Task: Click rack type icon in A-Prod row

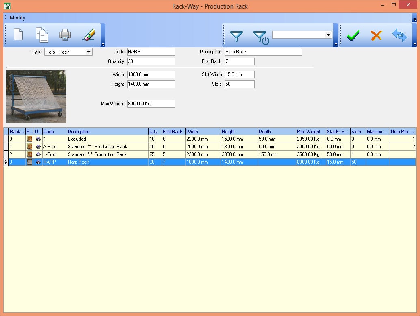Action: (30, 147)
